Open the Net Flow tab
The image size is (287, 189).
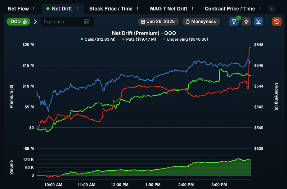(x=18, y=9)
